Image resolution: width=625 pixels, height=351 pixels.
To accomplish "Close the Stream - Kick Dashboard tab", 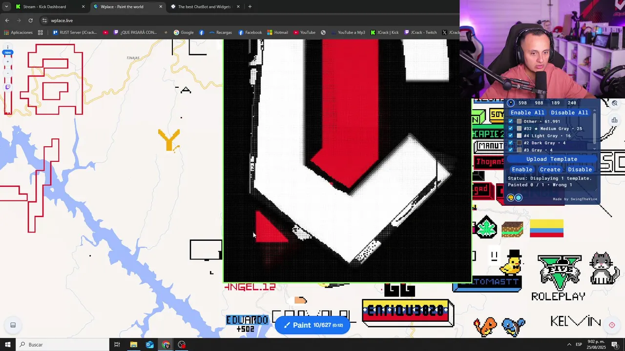I will pyautogui.click(x=83, y=7).
